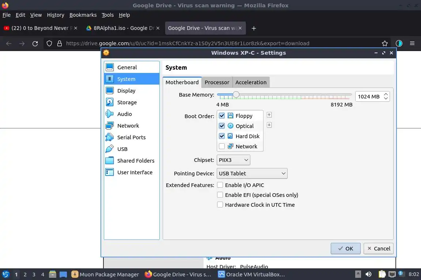Move selected boot device up

point(269,115)
